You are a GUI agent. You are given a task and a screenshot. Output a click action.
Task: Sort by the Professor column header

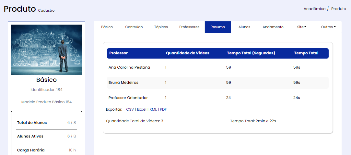119,53
